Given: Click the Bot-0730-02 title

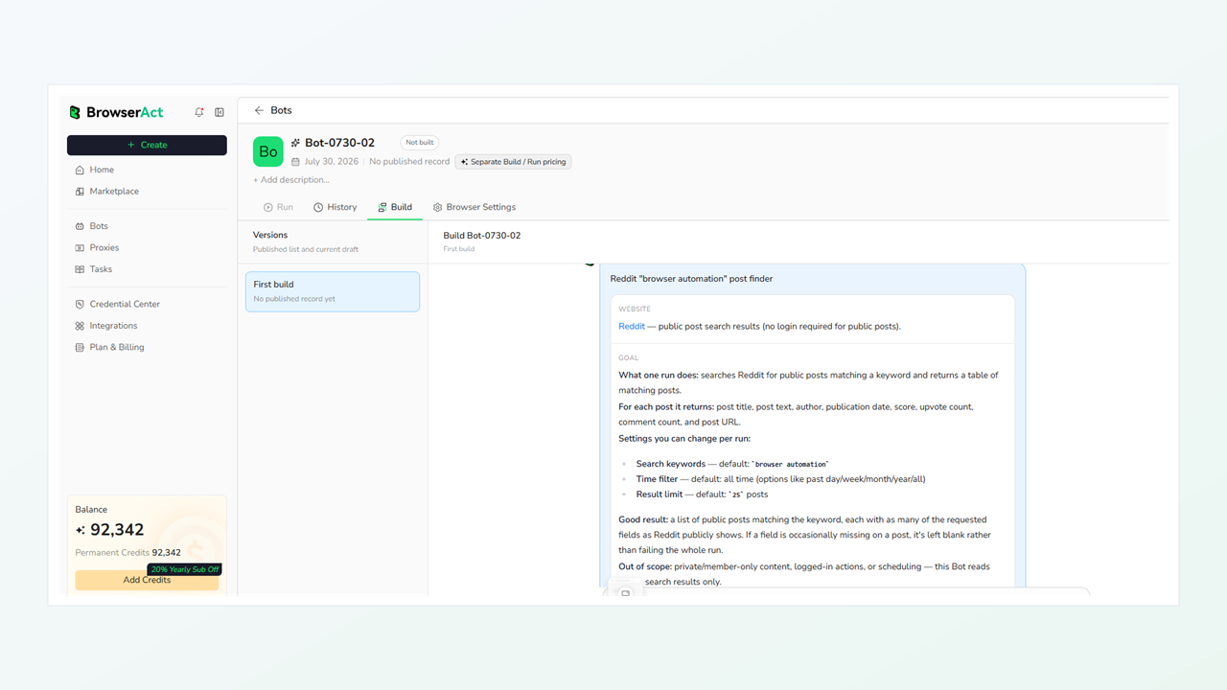Looking at the screenshot, I should (x=340, y=143).
